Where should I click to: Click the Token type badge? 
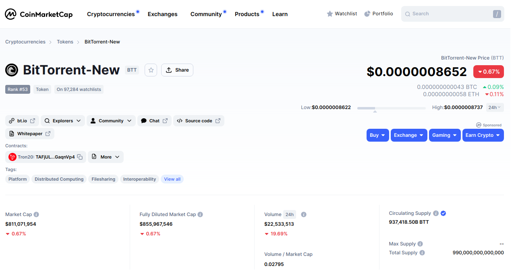coord(42,89)
